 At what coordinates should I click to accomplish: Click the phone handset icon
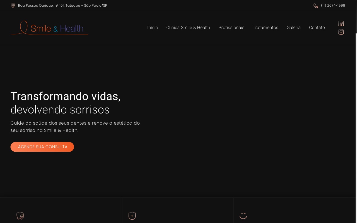316,6
